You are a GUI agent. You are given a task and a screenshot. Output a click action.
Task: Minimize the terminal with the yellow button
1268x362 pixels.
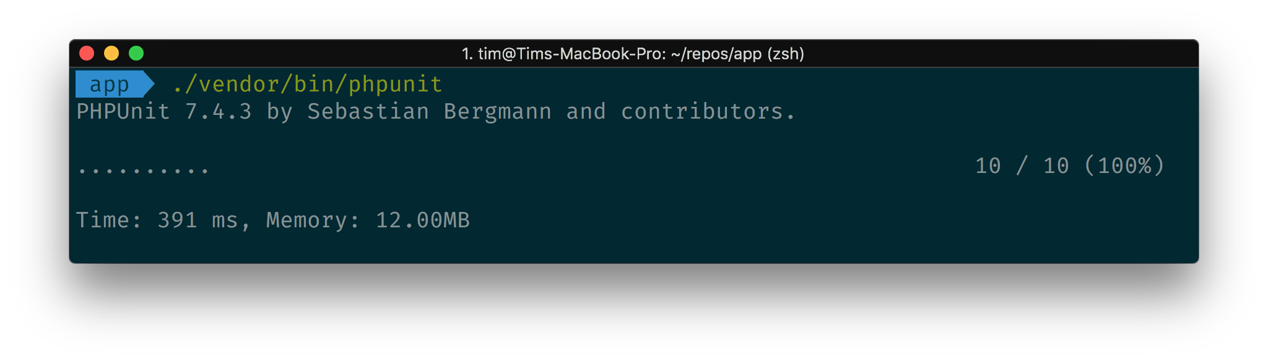pos(111,54)
